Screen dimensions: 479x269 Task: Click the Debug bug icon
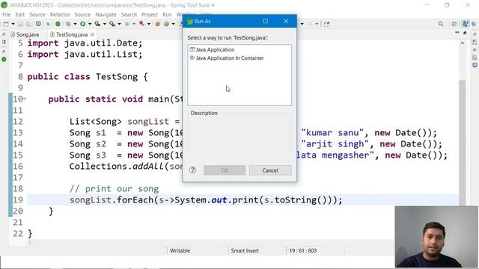pyautogui.click(x=68, y=24)
